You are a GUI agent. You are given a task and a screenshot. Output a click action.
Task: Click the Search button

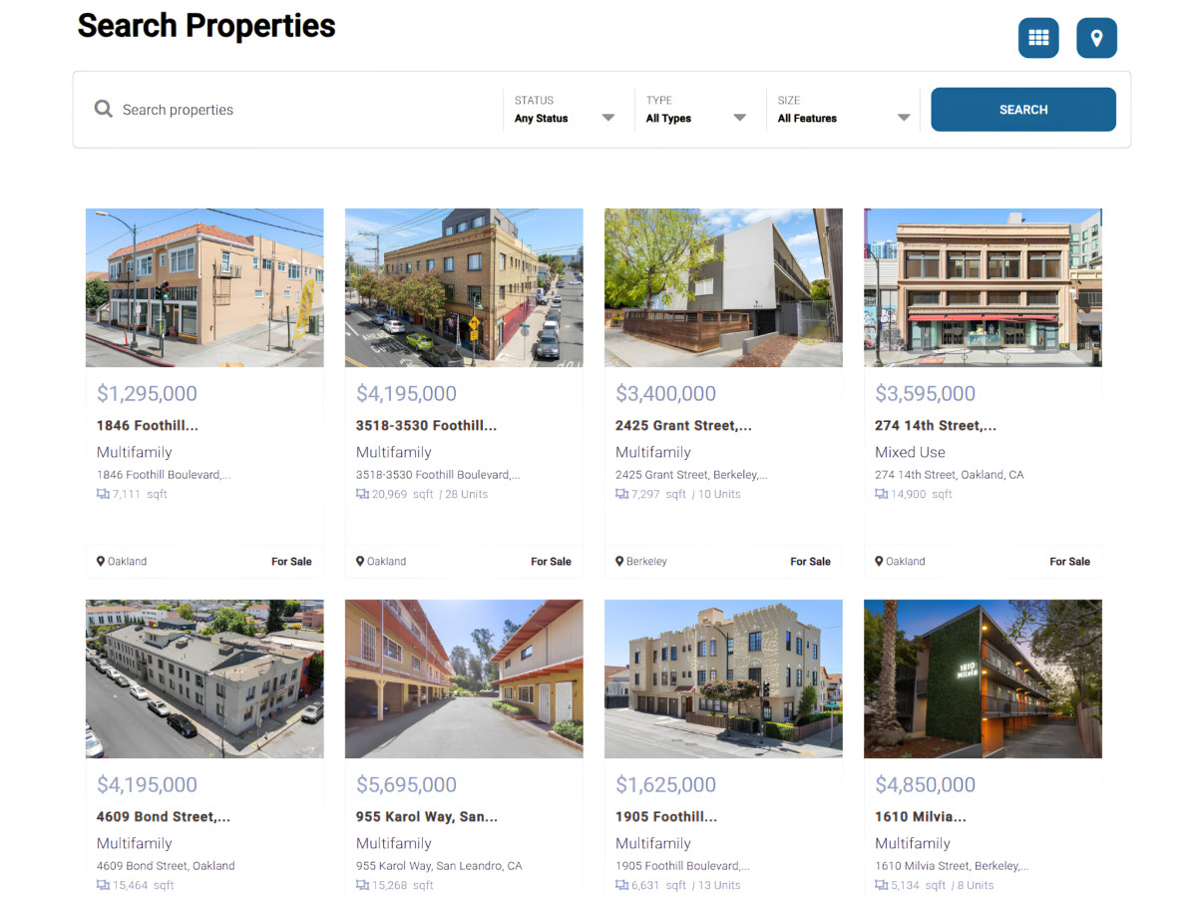pos(1023,110)
